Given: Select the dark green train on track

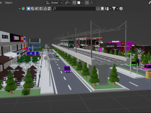Looking at the screenshot, I should (x=67, y=44).
